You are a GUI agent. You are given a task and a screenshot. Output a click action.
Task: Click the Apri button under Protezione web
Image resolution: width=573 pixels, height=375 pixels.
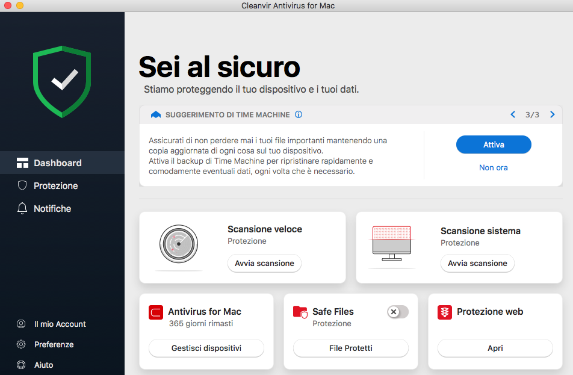tap(495, 348)
